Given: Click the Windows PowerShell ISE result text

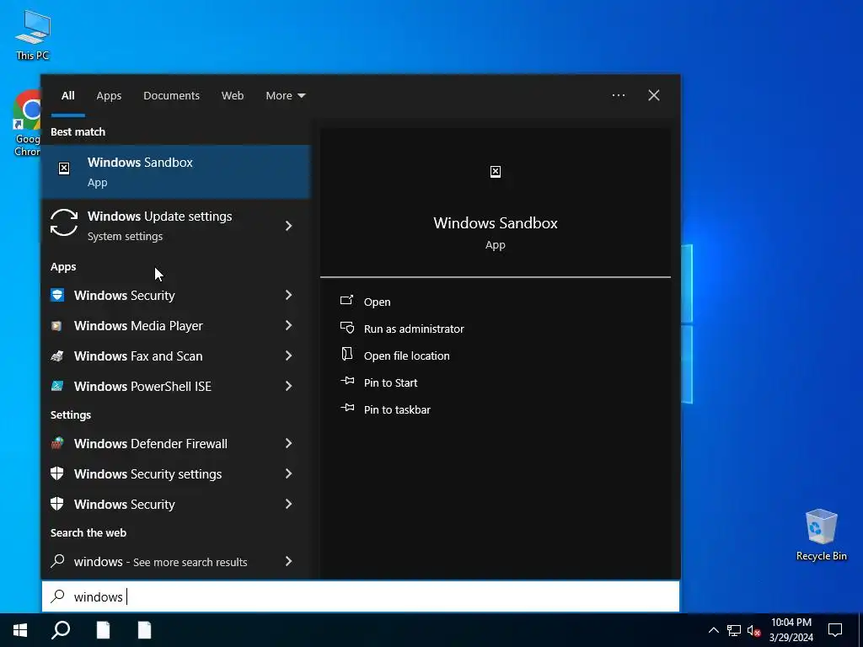Looking at the screenshot, I should 142,386.
